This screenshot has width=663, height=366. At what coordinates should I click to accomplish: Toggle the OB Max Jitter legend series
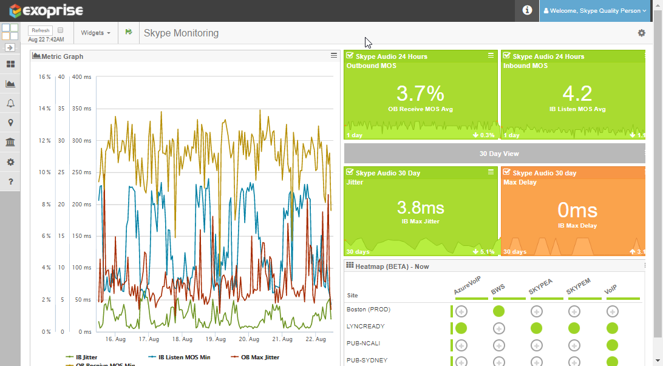pyautogui.click(x=255, y=357)
